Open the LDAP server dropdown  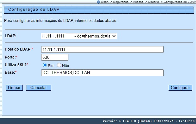click(x=79, y=36)
